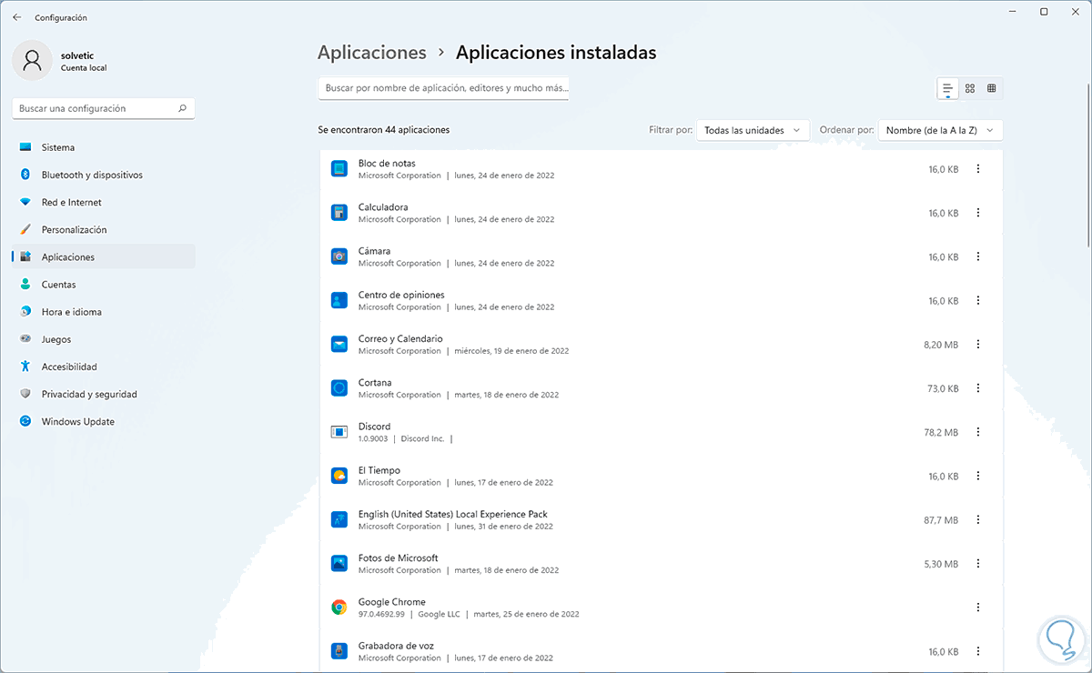Viewport: 1092px width, 673px height.
Task: Open Privacidad y seguridad settings
Action: (x=104, y=394)
